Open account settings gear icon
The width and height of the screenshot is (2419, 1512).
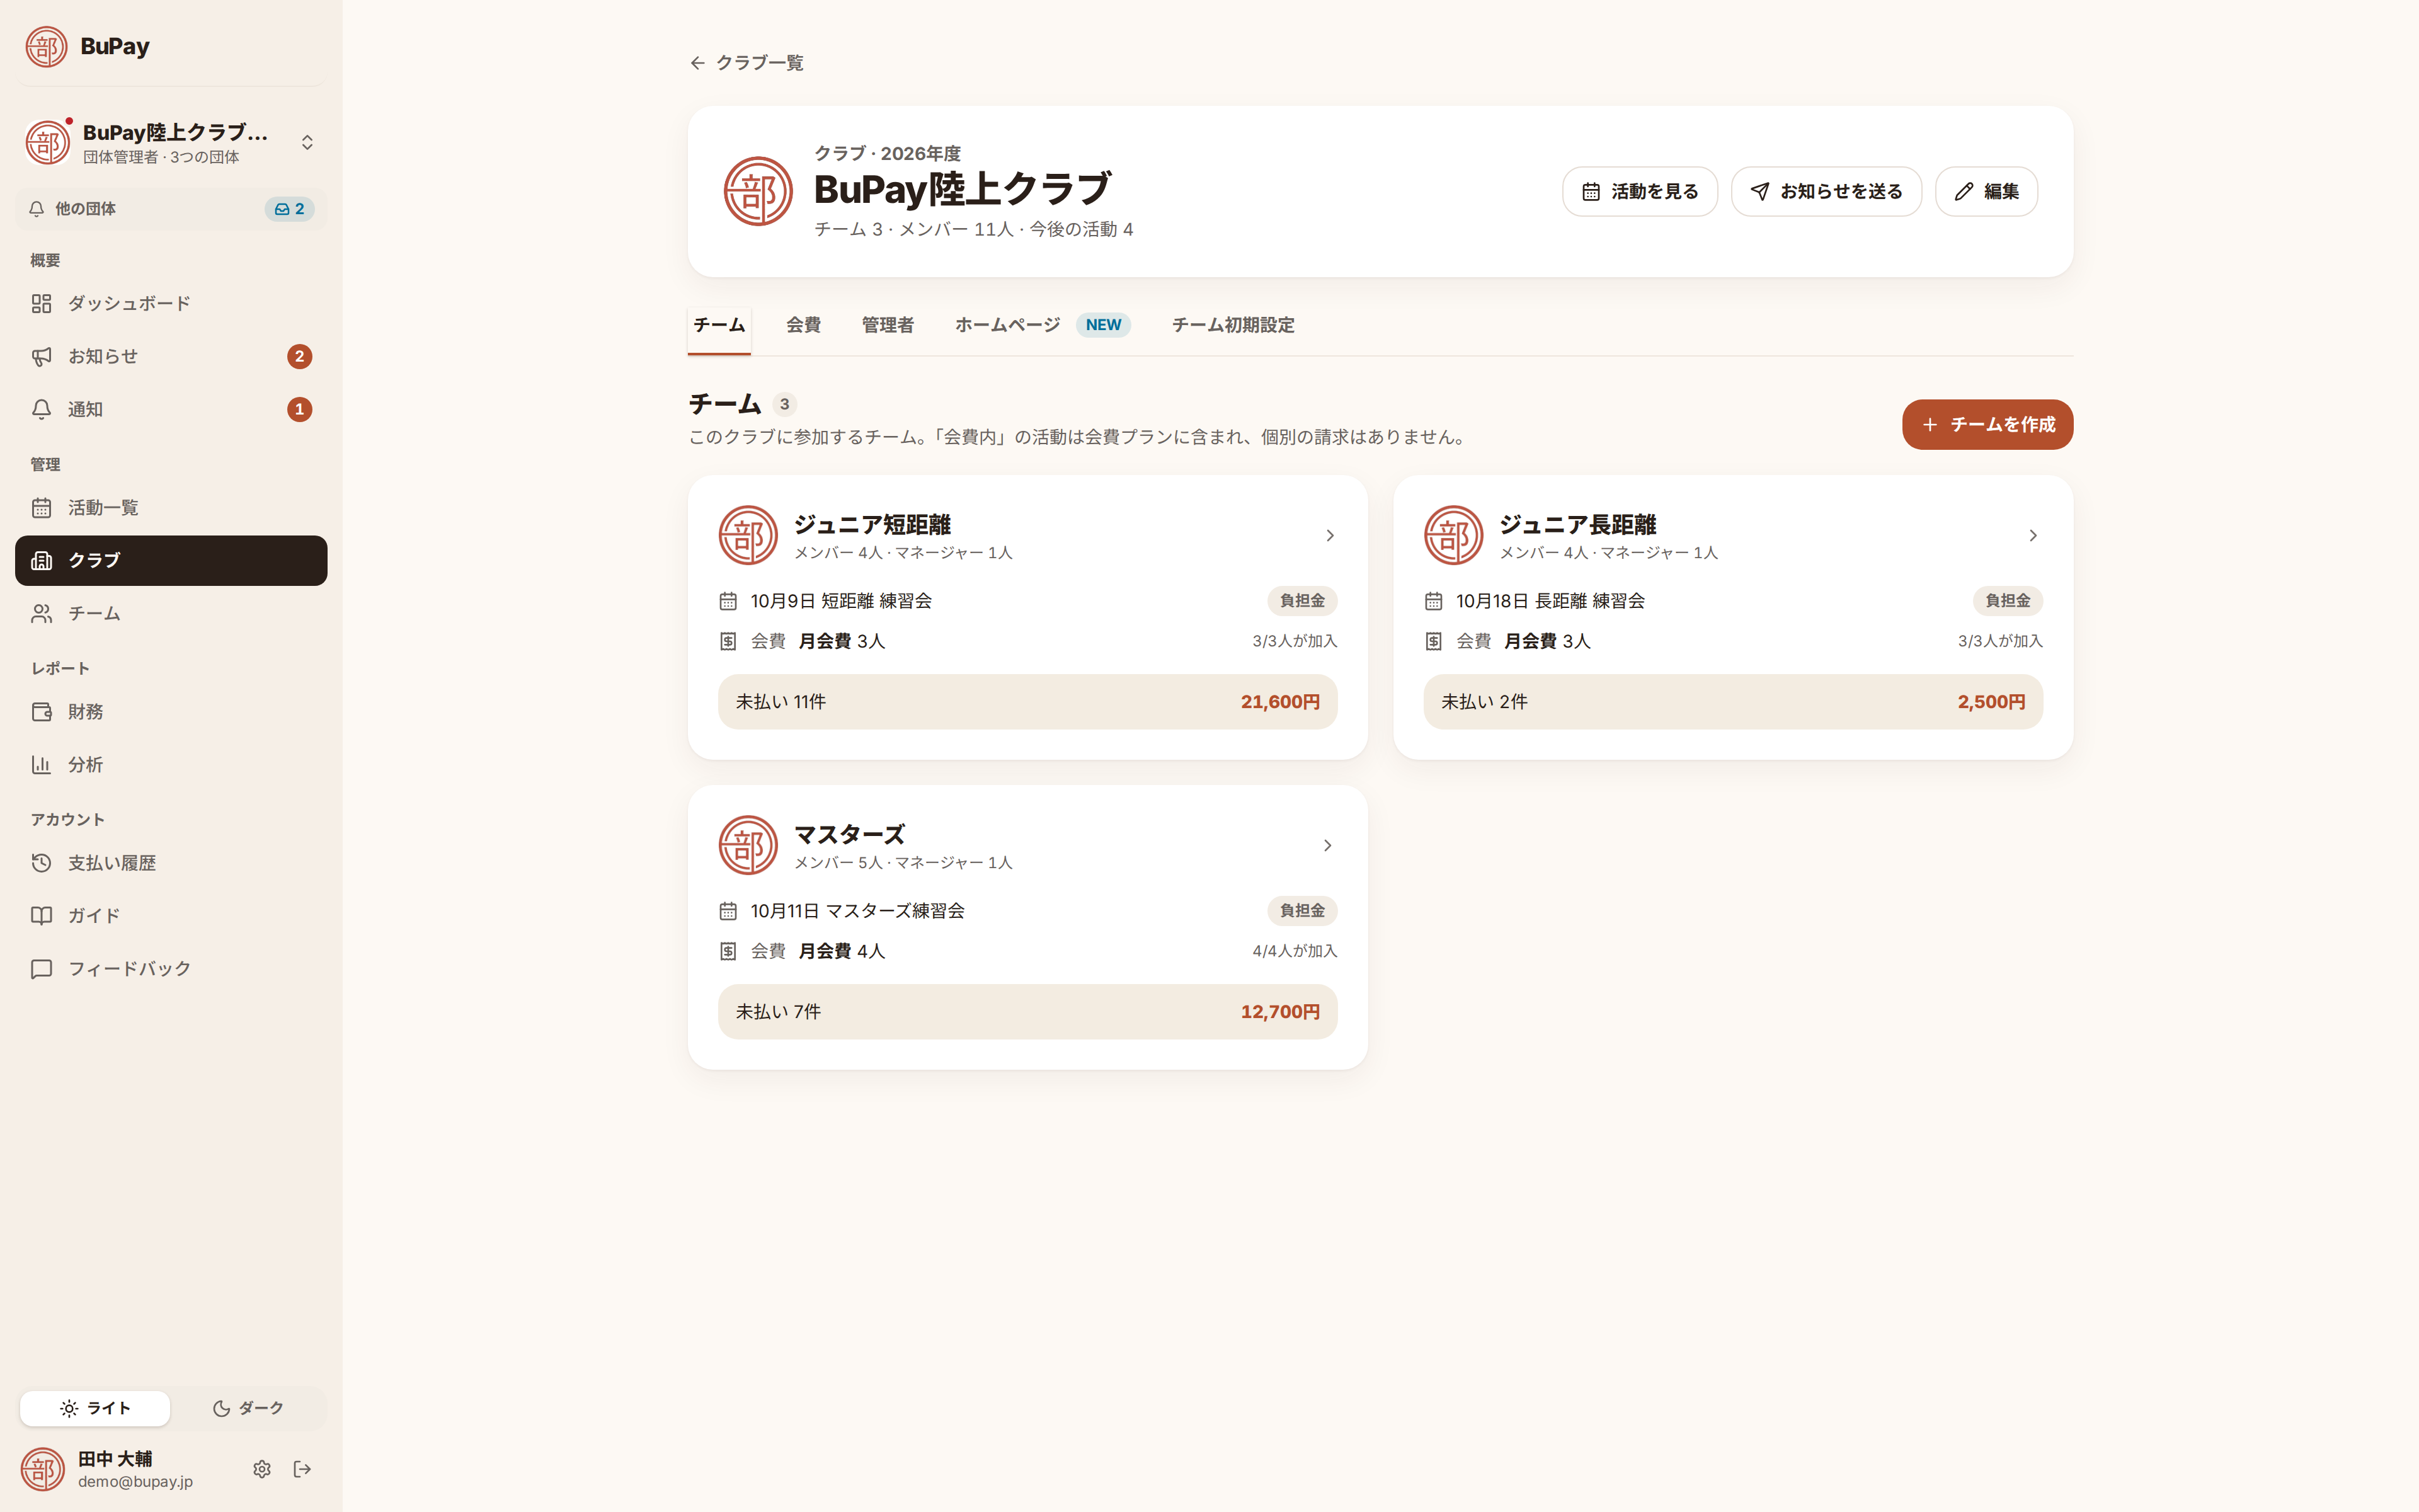click(262, 1469)
